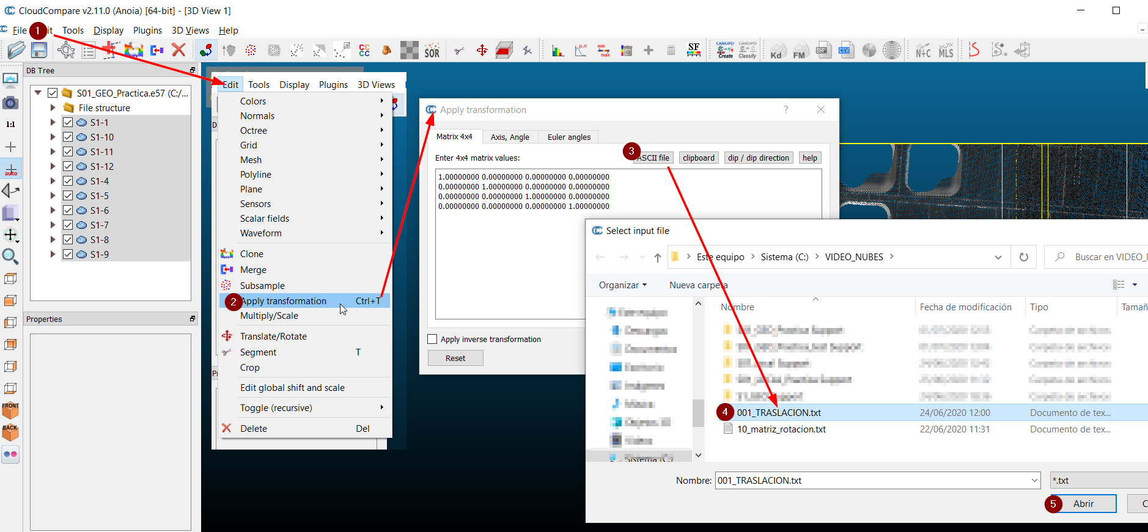Click the Open file folder icon
This screenshot has height=532, width=1148.
tap(17, 49)
